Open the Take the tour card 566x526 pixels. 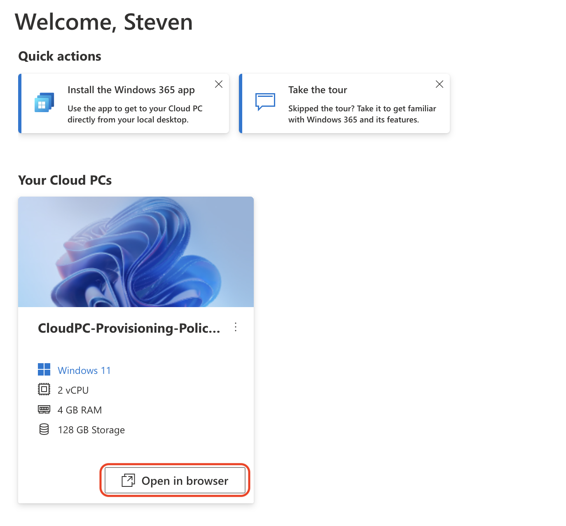[x=344, y=103]
